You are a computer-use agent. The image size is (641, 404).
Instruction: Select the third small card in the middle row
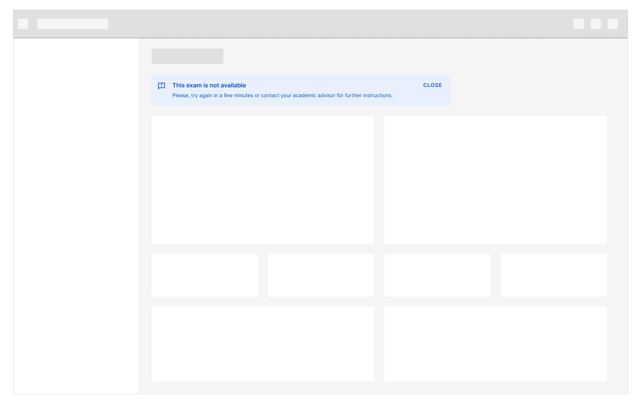pyautogui.click(x=437, y=275)
